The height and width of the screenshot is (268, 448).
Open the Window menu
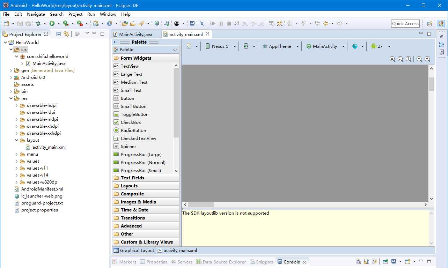tap(108, 14)
